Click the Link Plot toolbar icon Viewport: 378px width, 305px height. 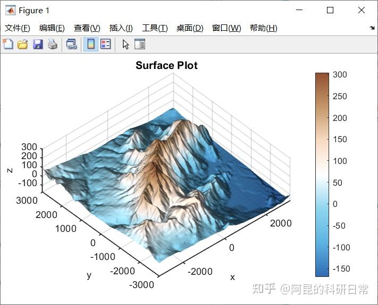[72, 45]
